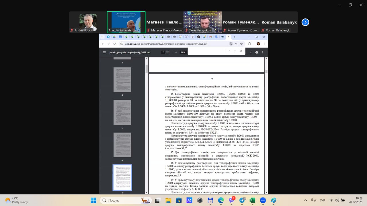Switch to the Google Docs browser tab
The width and height of the screenshot is (367, 206).
pos(120,37)
